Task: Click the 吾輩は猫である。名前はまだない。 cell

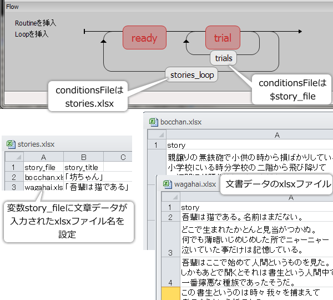Action: click(x=256, y=217)
